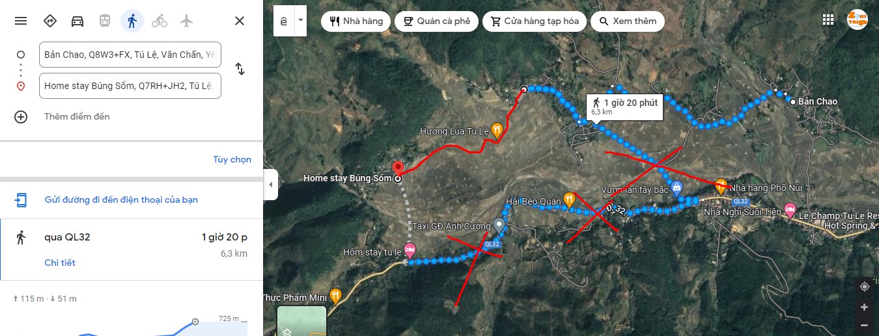Send directions to your phone link

click(121, 200)
